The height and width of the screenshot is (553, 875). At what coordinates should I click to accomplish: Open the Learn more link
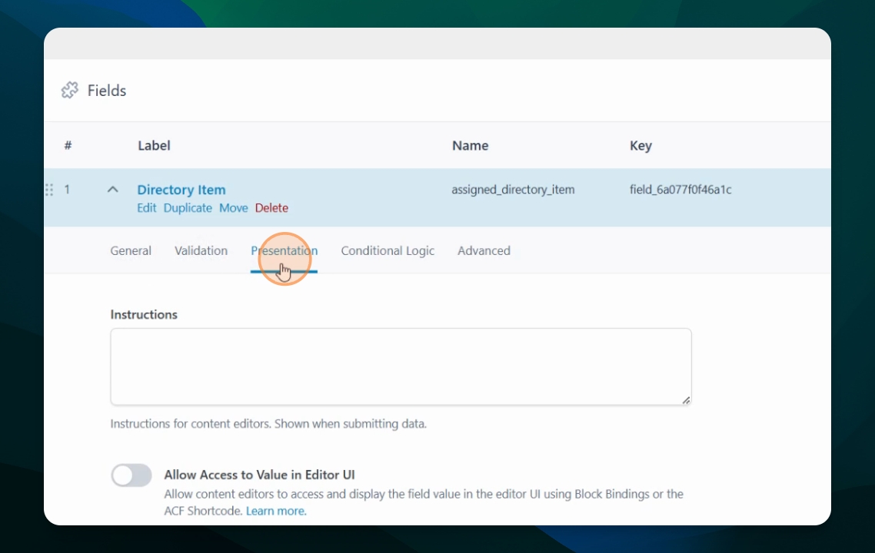pos(276,511)
